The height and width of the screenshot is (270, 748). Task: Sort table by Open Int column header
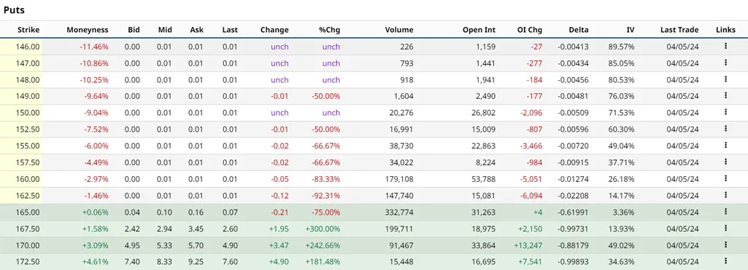click(x=479, y=29)
